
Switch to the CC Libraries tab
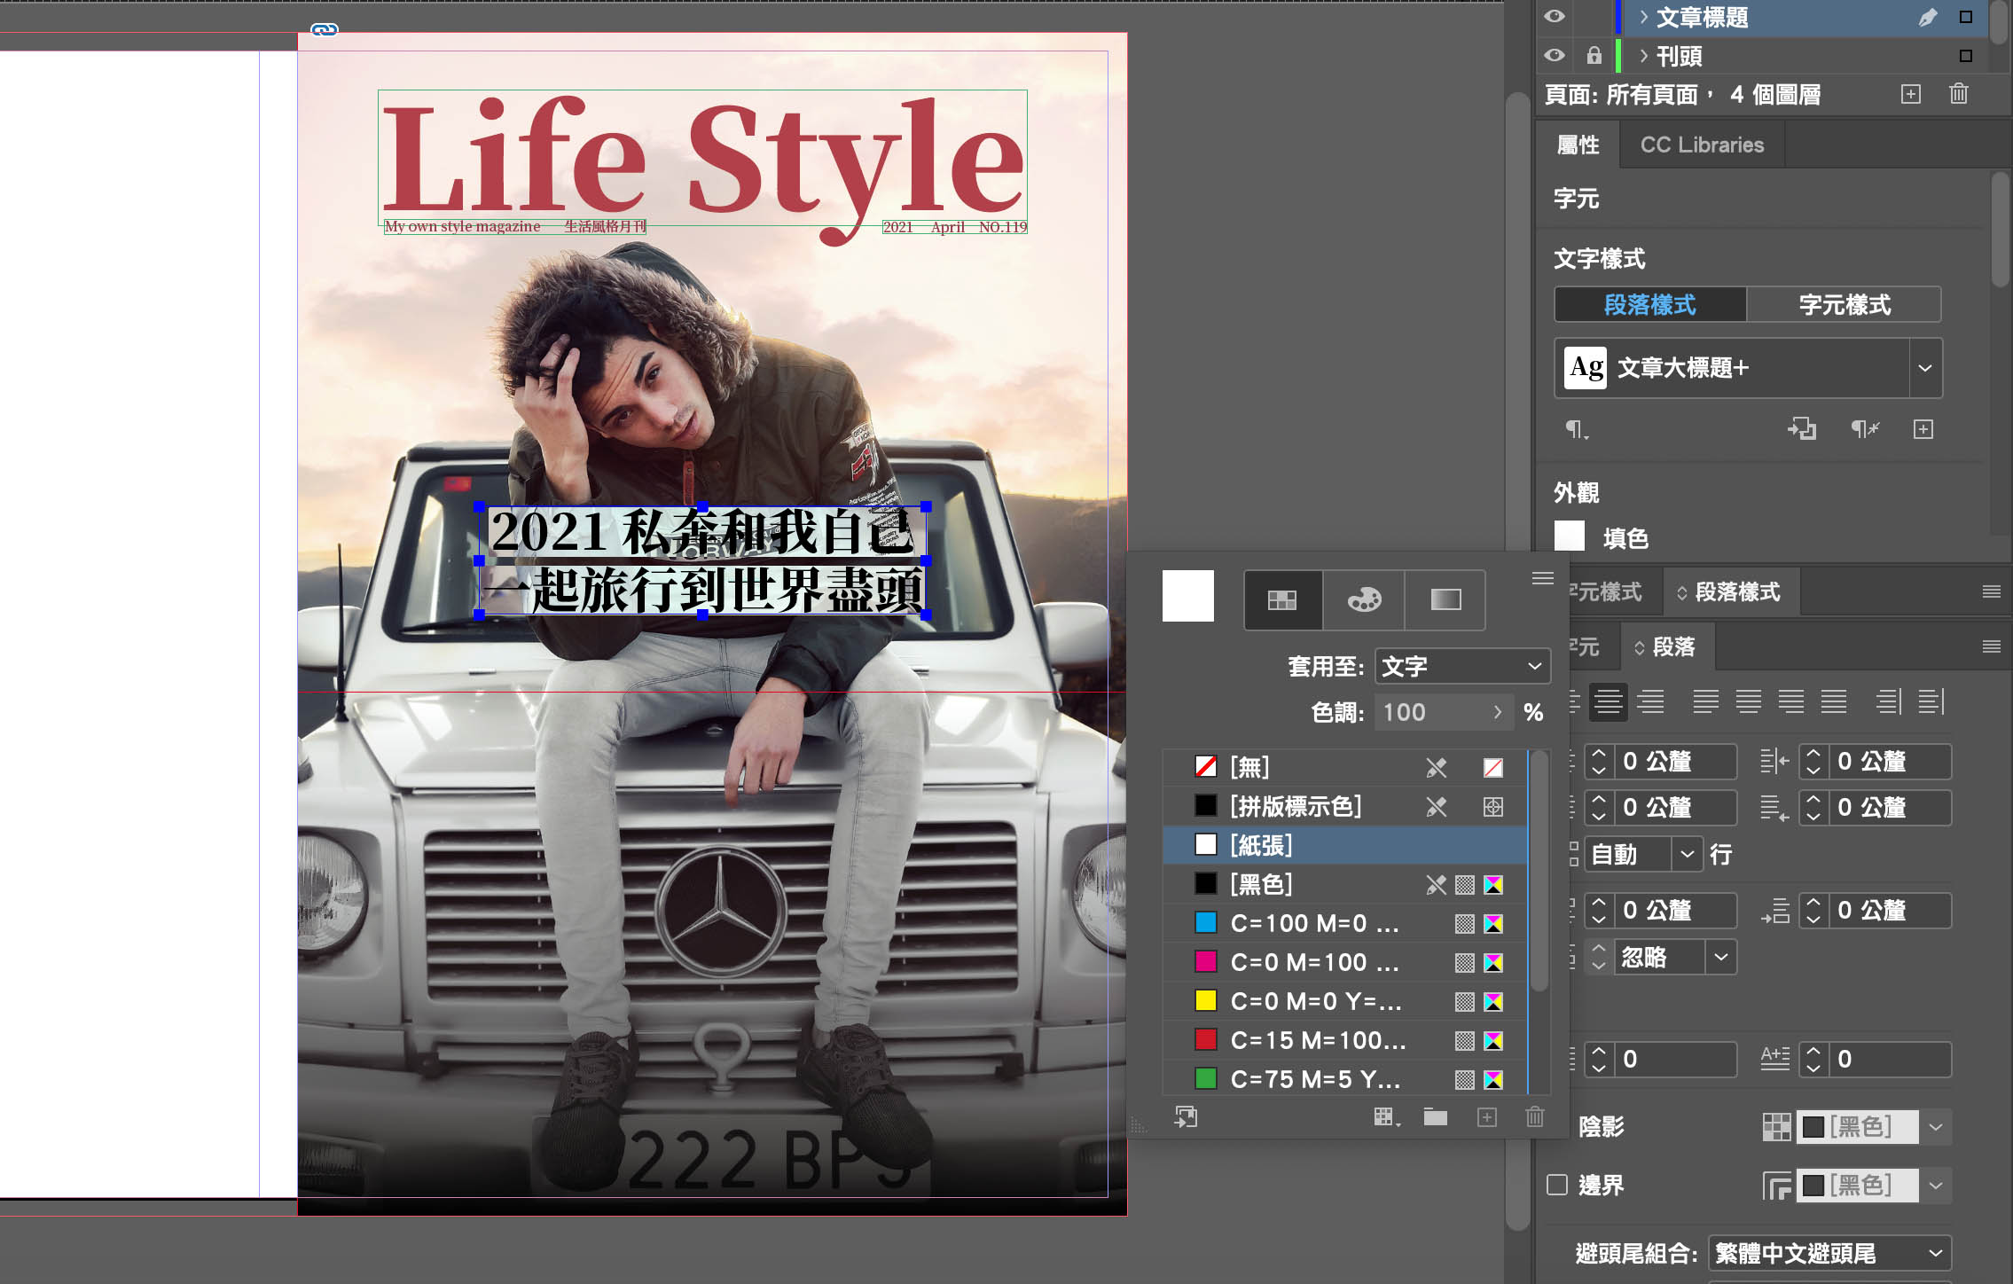pos(1701,145)
